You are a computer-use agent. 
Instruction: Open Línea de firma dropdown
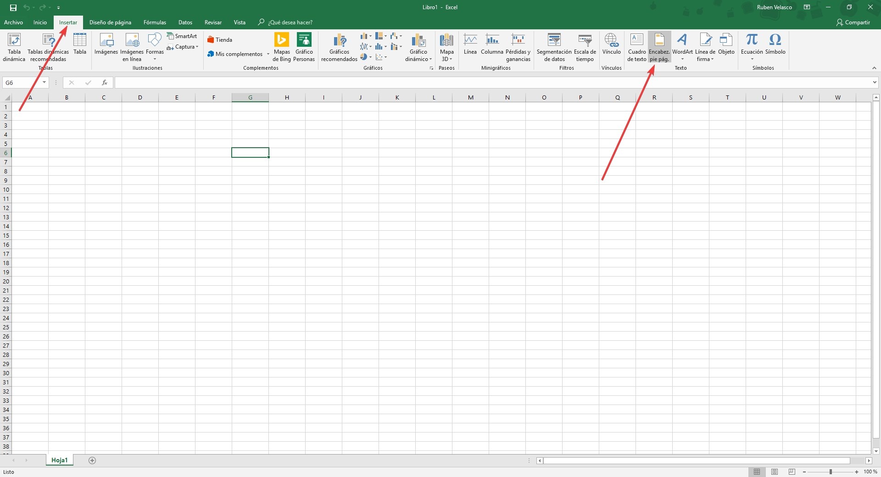pyautogui.click(x=705, y=47)
